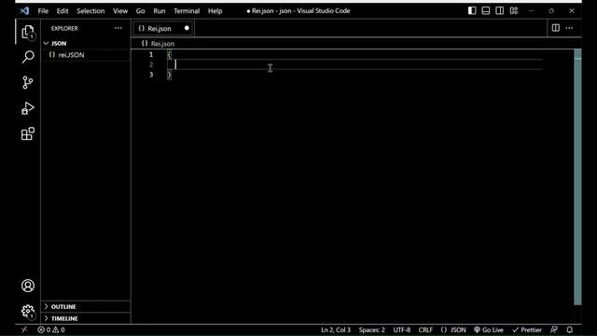The image size is (597, 336).
Task: Open the Search view
Action: (28, 57)
